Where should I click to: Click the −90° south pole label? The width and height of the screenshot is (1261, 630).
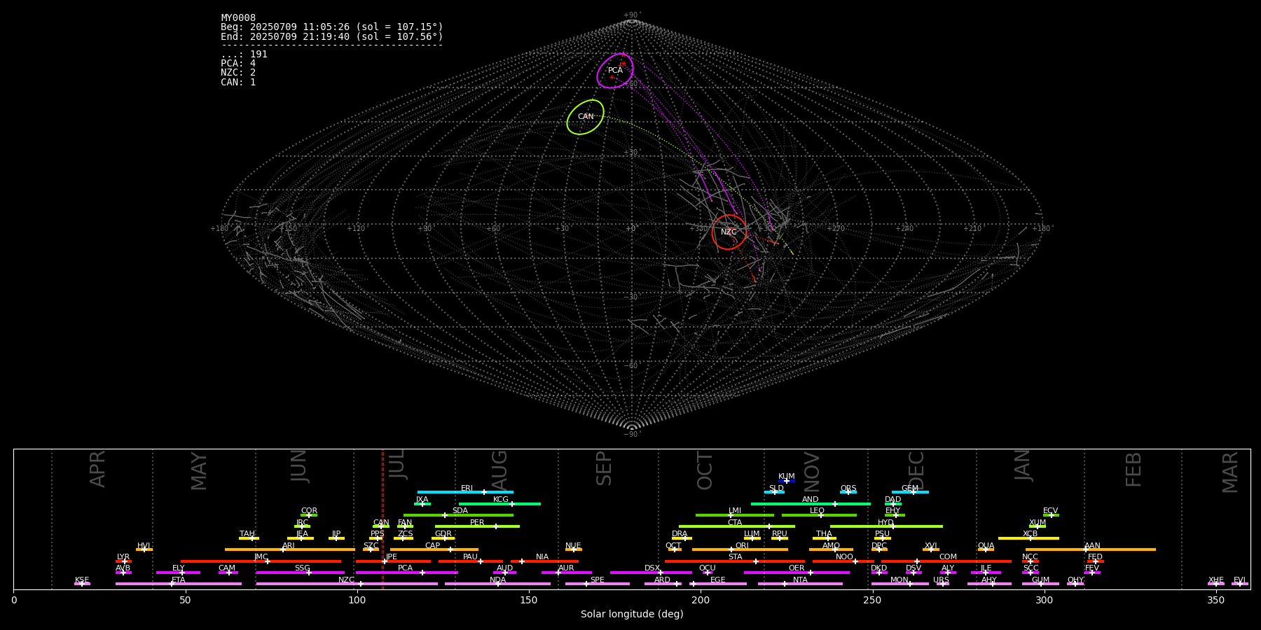pyautogui.click(x=632, y=435)
